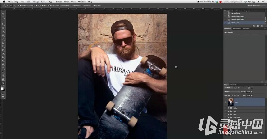Show the D&B group visibility box

(x=226, y=115)
